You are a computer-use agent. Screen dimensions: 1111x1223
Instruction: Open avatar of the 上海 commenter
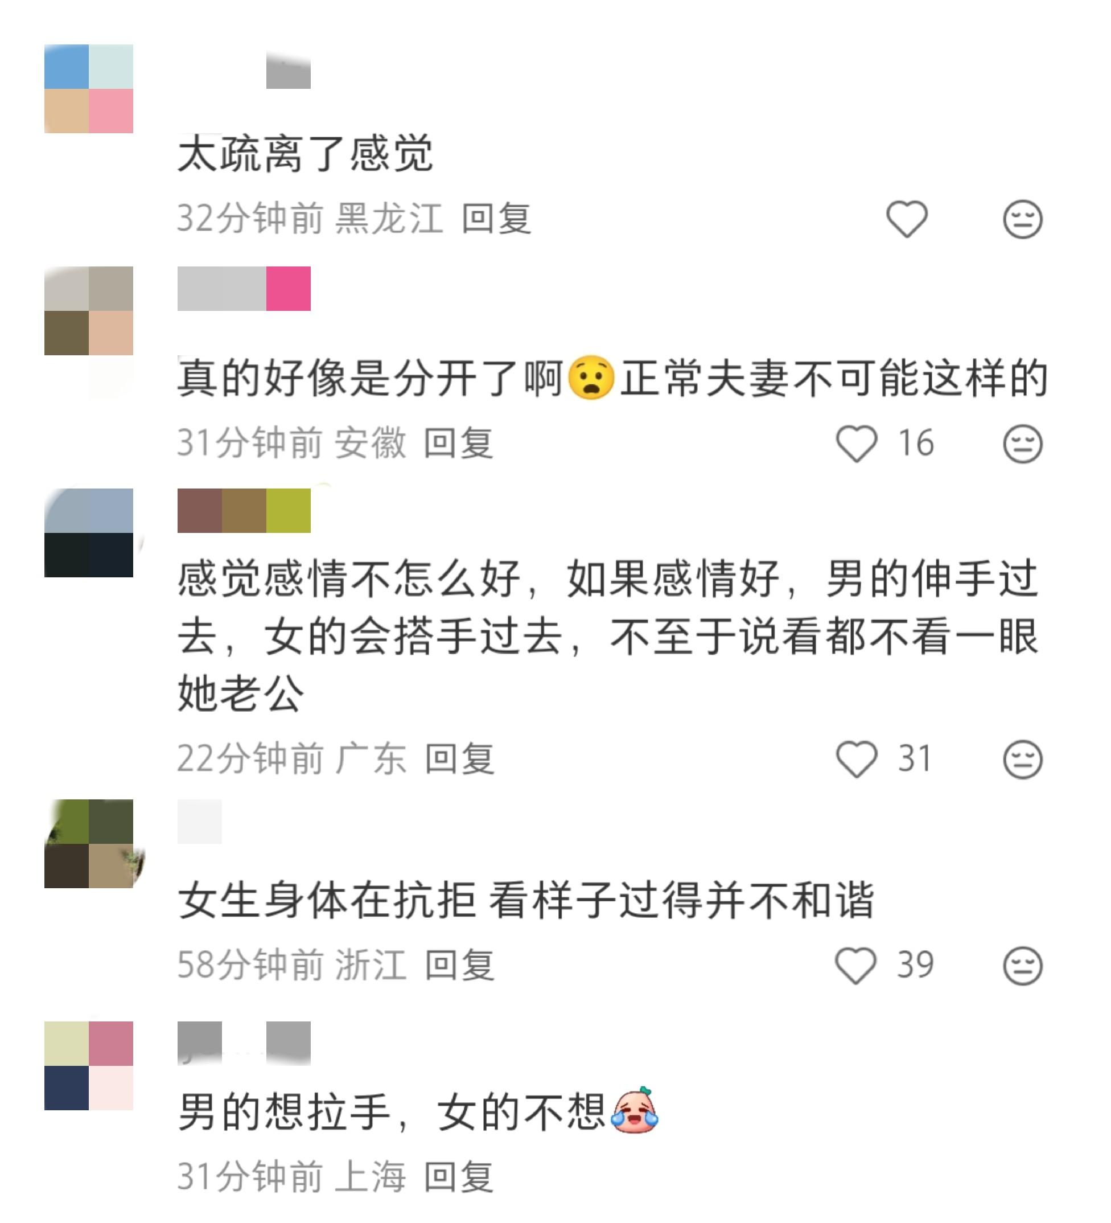89,1066
